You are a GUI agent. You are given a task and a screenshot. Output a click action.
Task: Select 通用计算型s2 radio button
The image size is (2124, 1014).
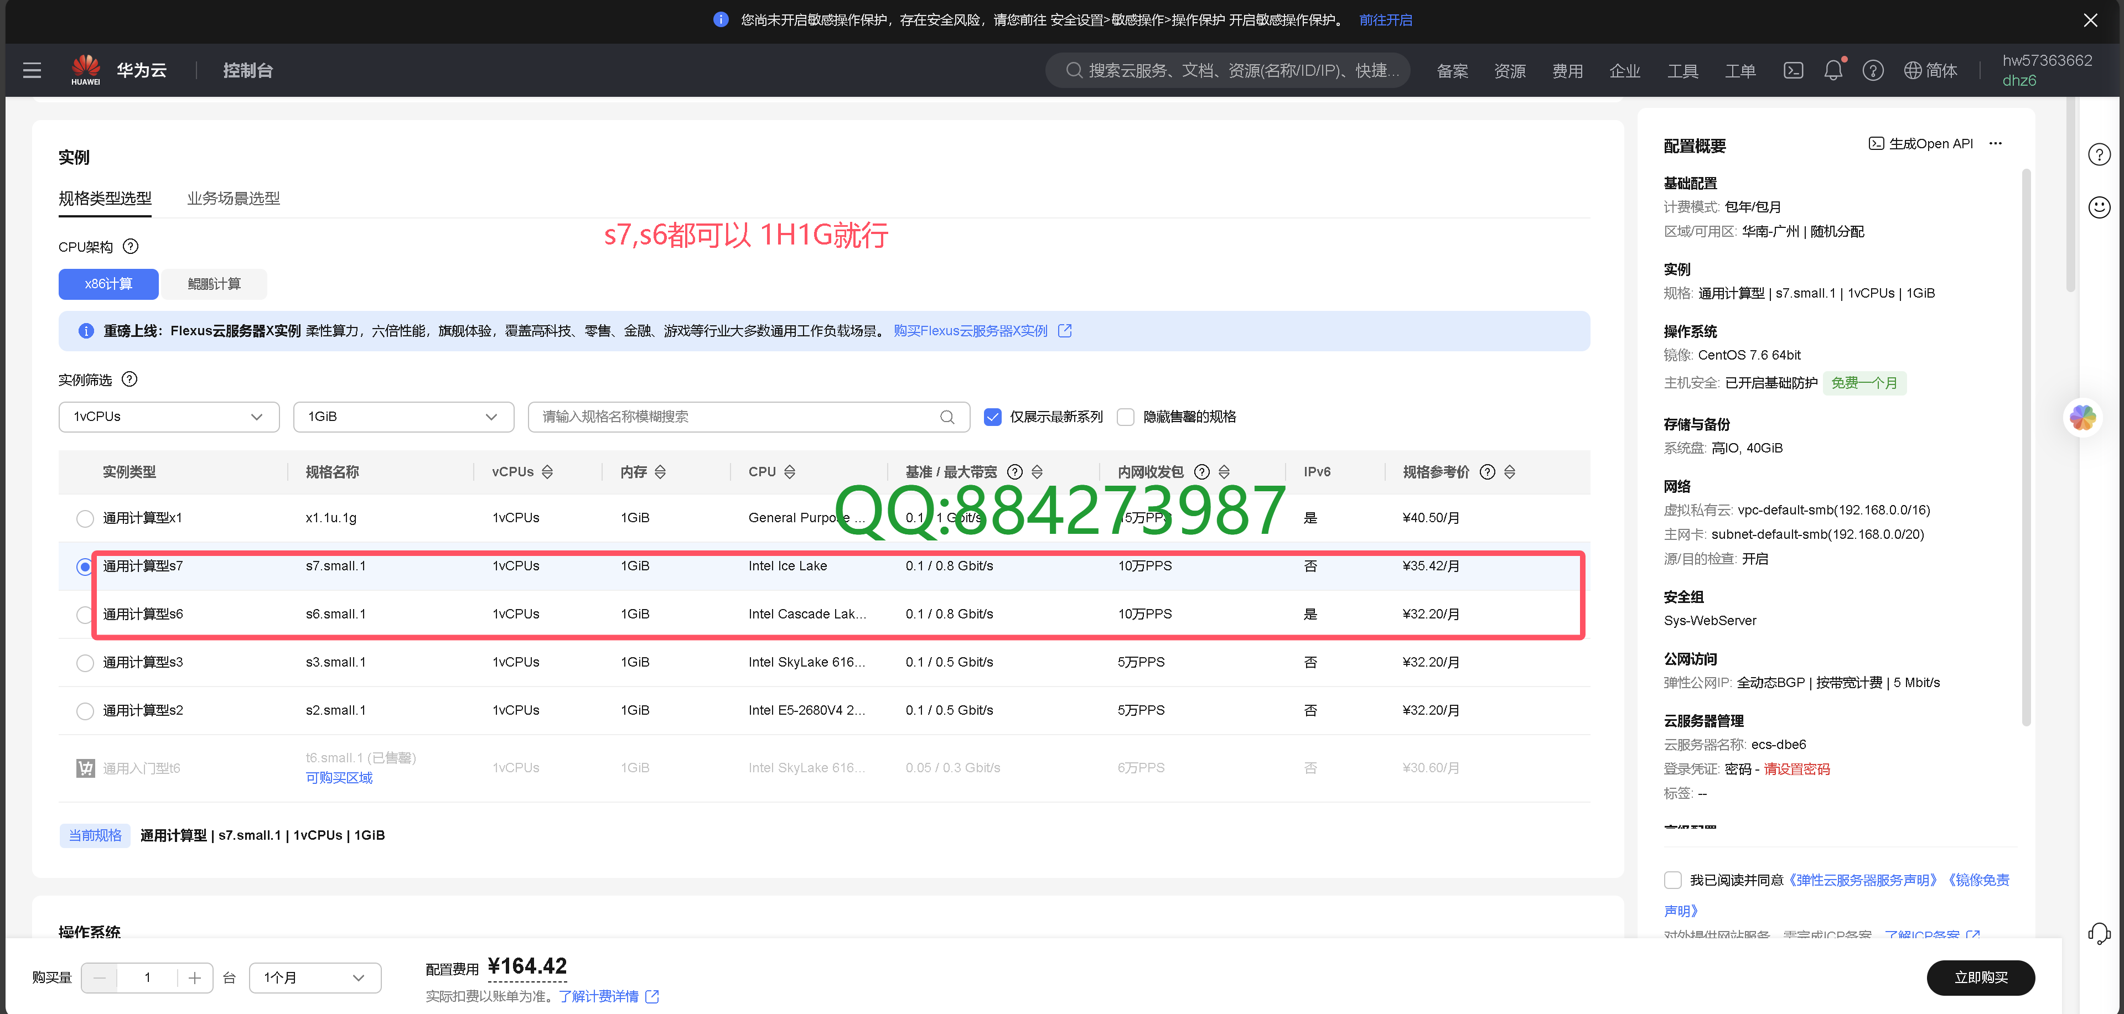[85, 711]
